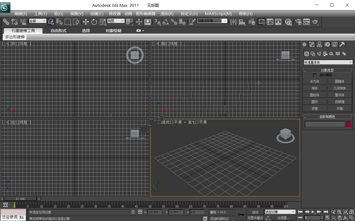Expand the 标准基本体 category dropdown
355x221 pixels.
[x=328, y=62]
